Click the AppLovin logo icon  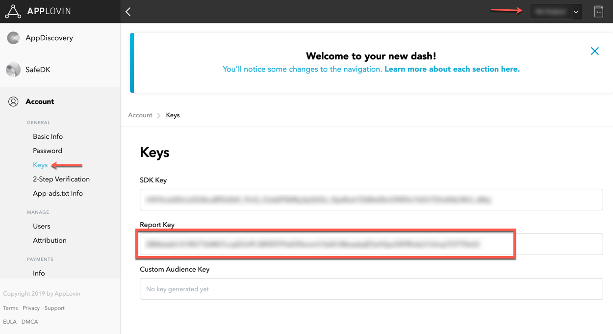click(x=13, y=11)
